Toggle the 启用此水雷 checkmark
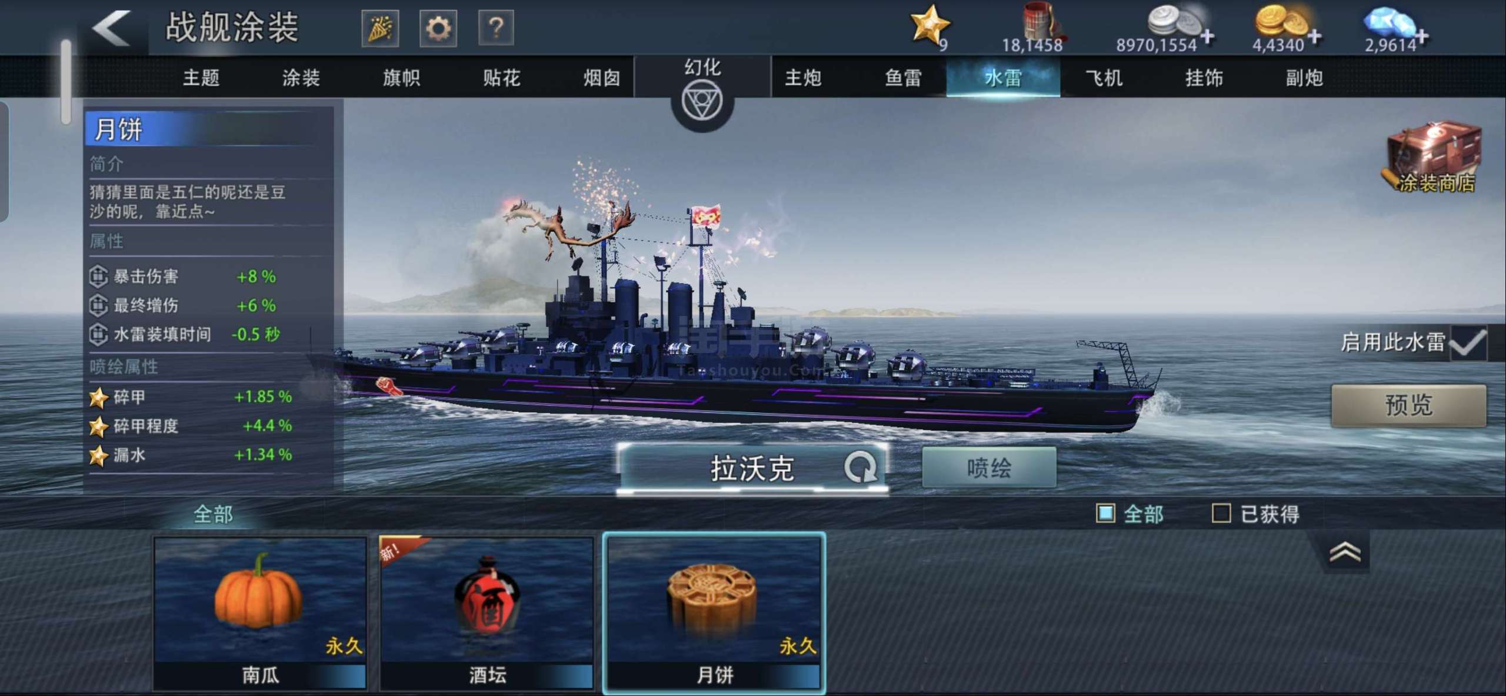 [1469, 342]
